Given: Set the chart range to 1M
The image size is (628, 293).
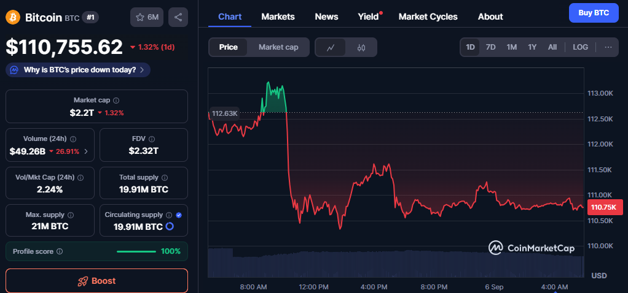Looking at the screenshot, I should pos(511,47).
